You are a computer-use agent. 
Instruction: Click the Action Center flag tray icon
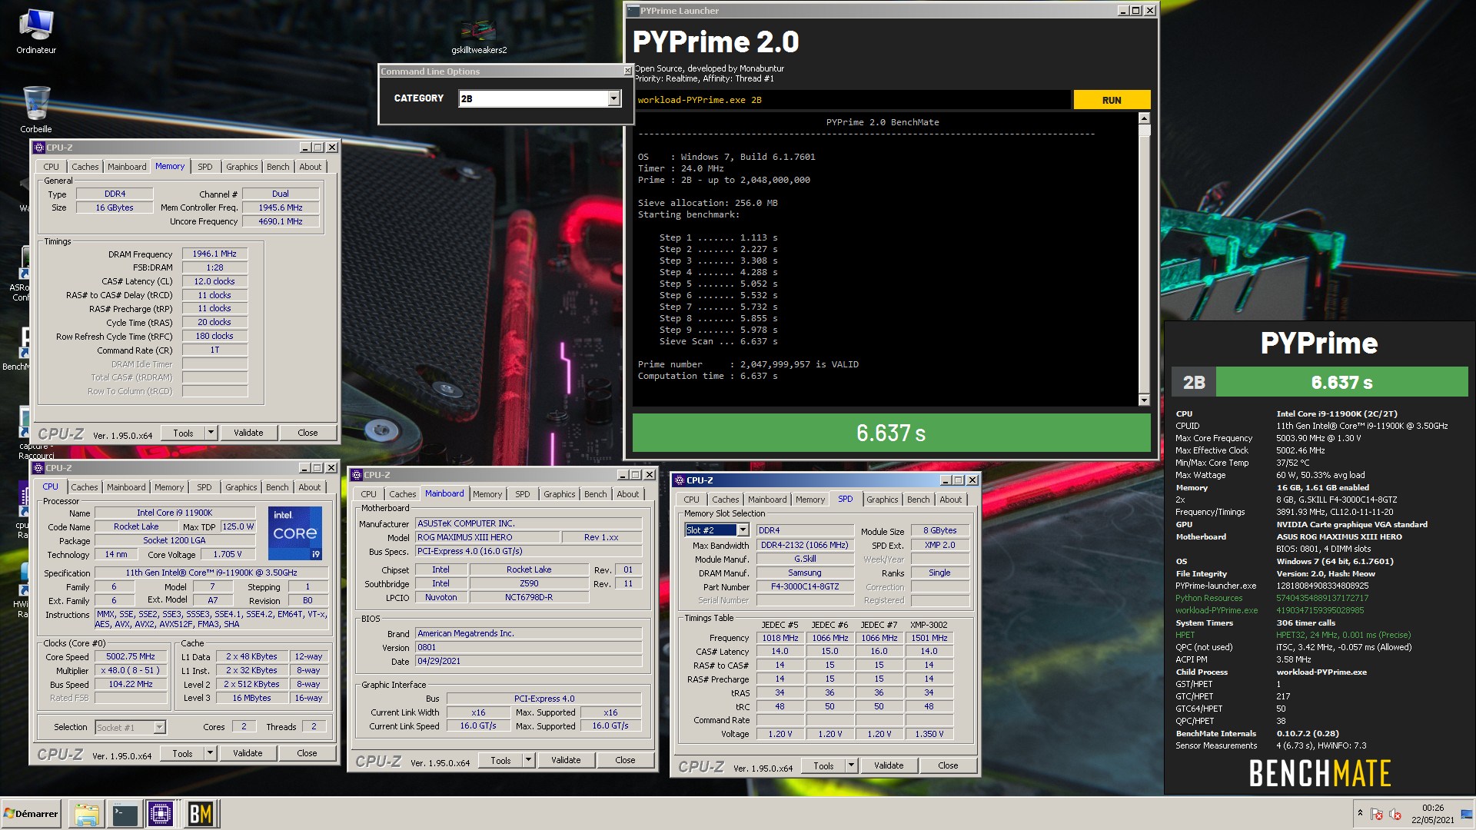coord(1377,814)
